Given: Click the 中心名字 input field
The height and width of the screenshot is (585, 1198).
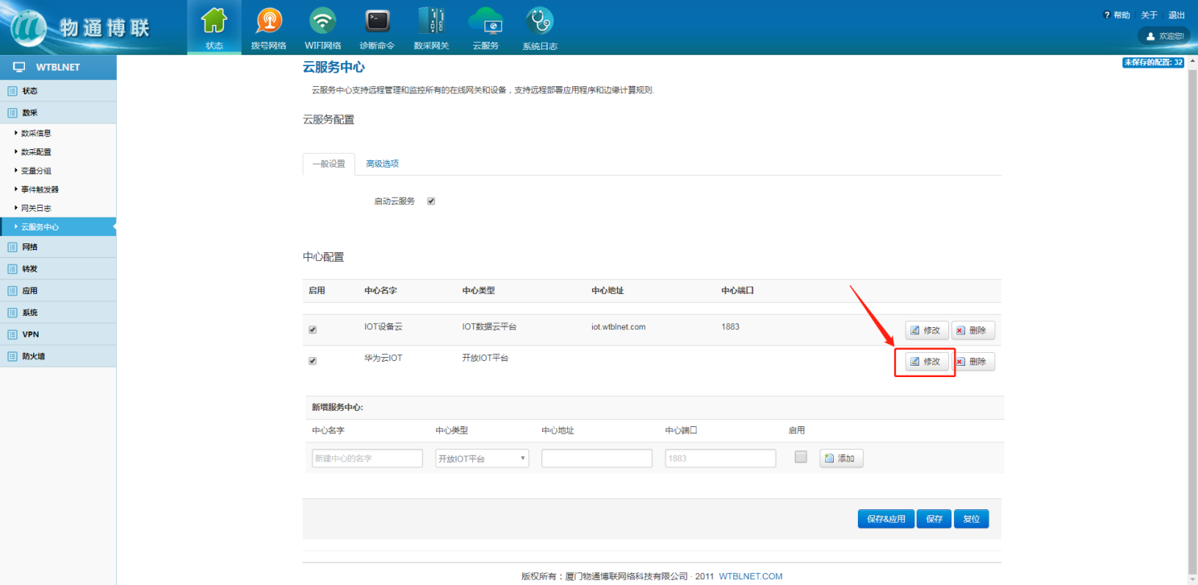Looking at the screenshot, I should click(367, 458).
